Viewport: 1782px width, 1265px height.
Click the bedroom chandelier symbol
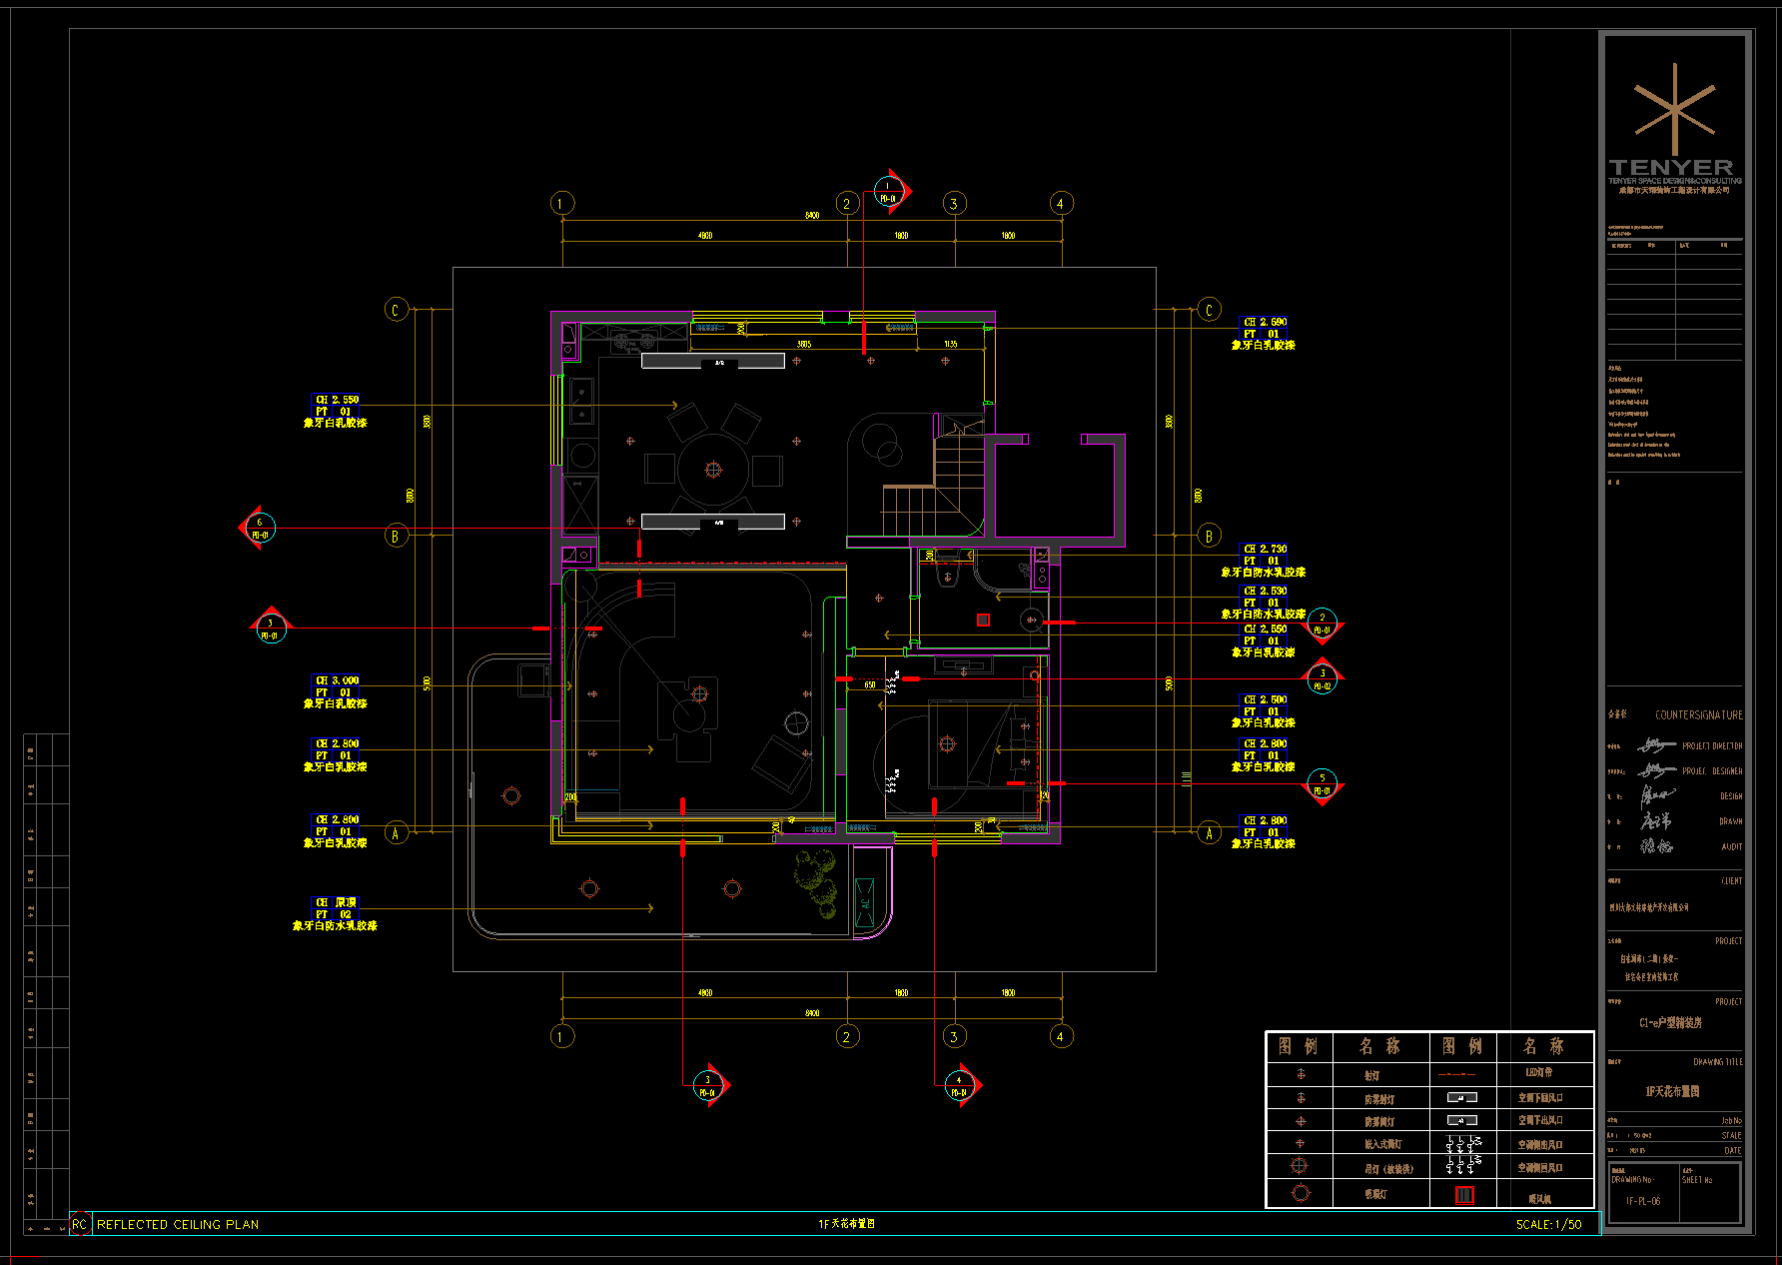click(x=947, y=743)
